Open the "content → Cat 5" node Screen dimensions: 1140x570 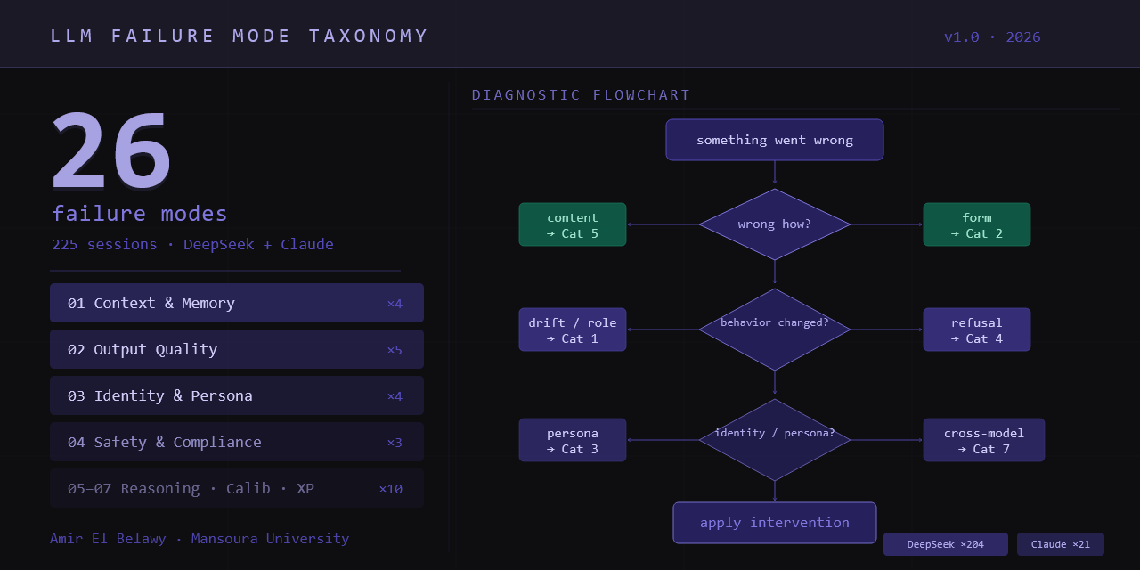click(572, 224)
